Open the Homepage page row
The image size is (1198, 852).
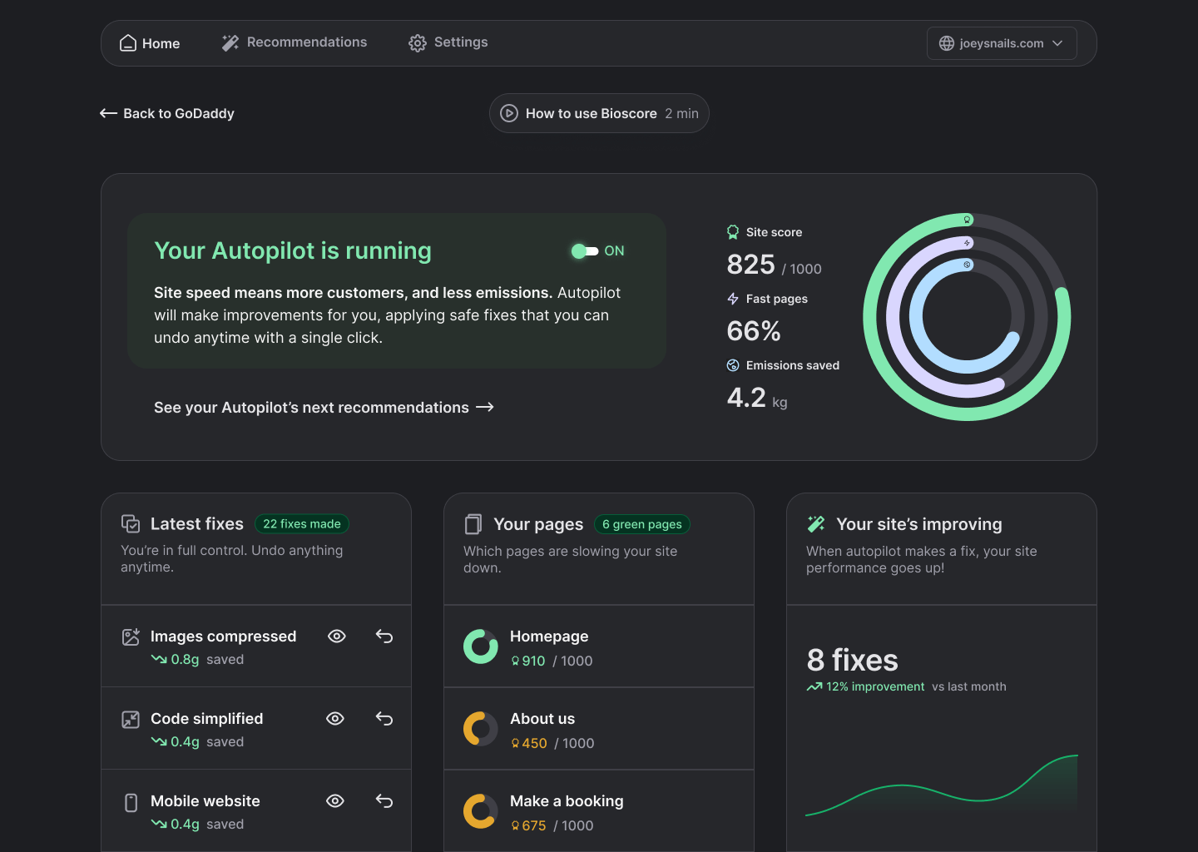pos(599,646)
